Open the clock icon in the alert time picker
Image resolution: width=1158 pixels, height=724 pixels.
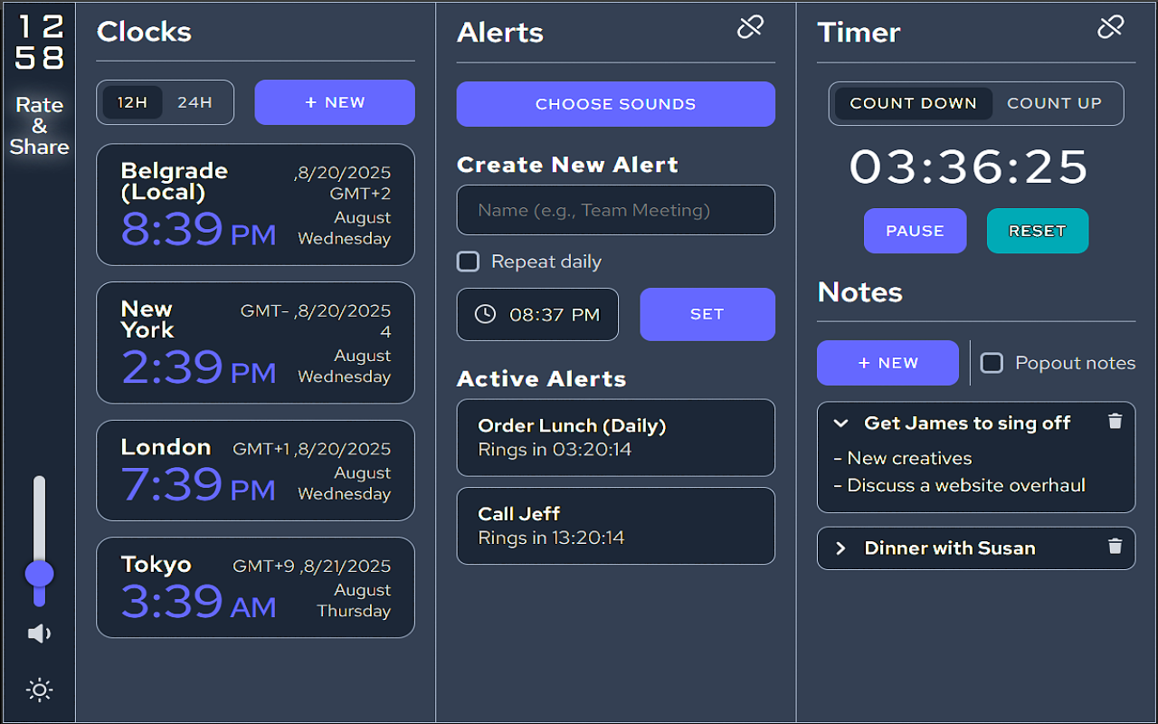pos(484,314)
